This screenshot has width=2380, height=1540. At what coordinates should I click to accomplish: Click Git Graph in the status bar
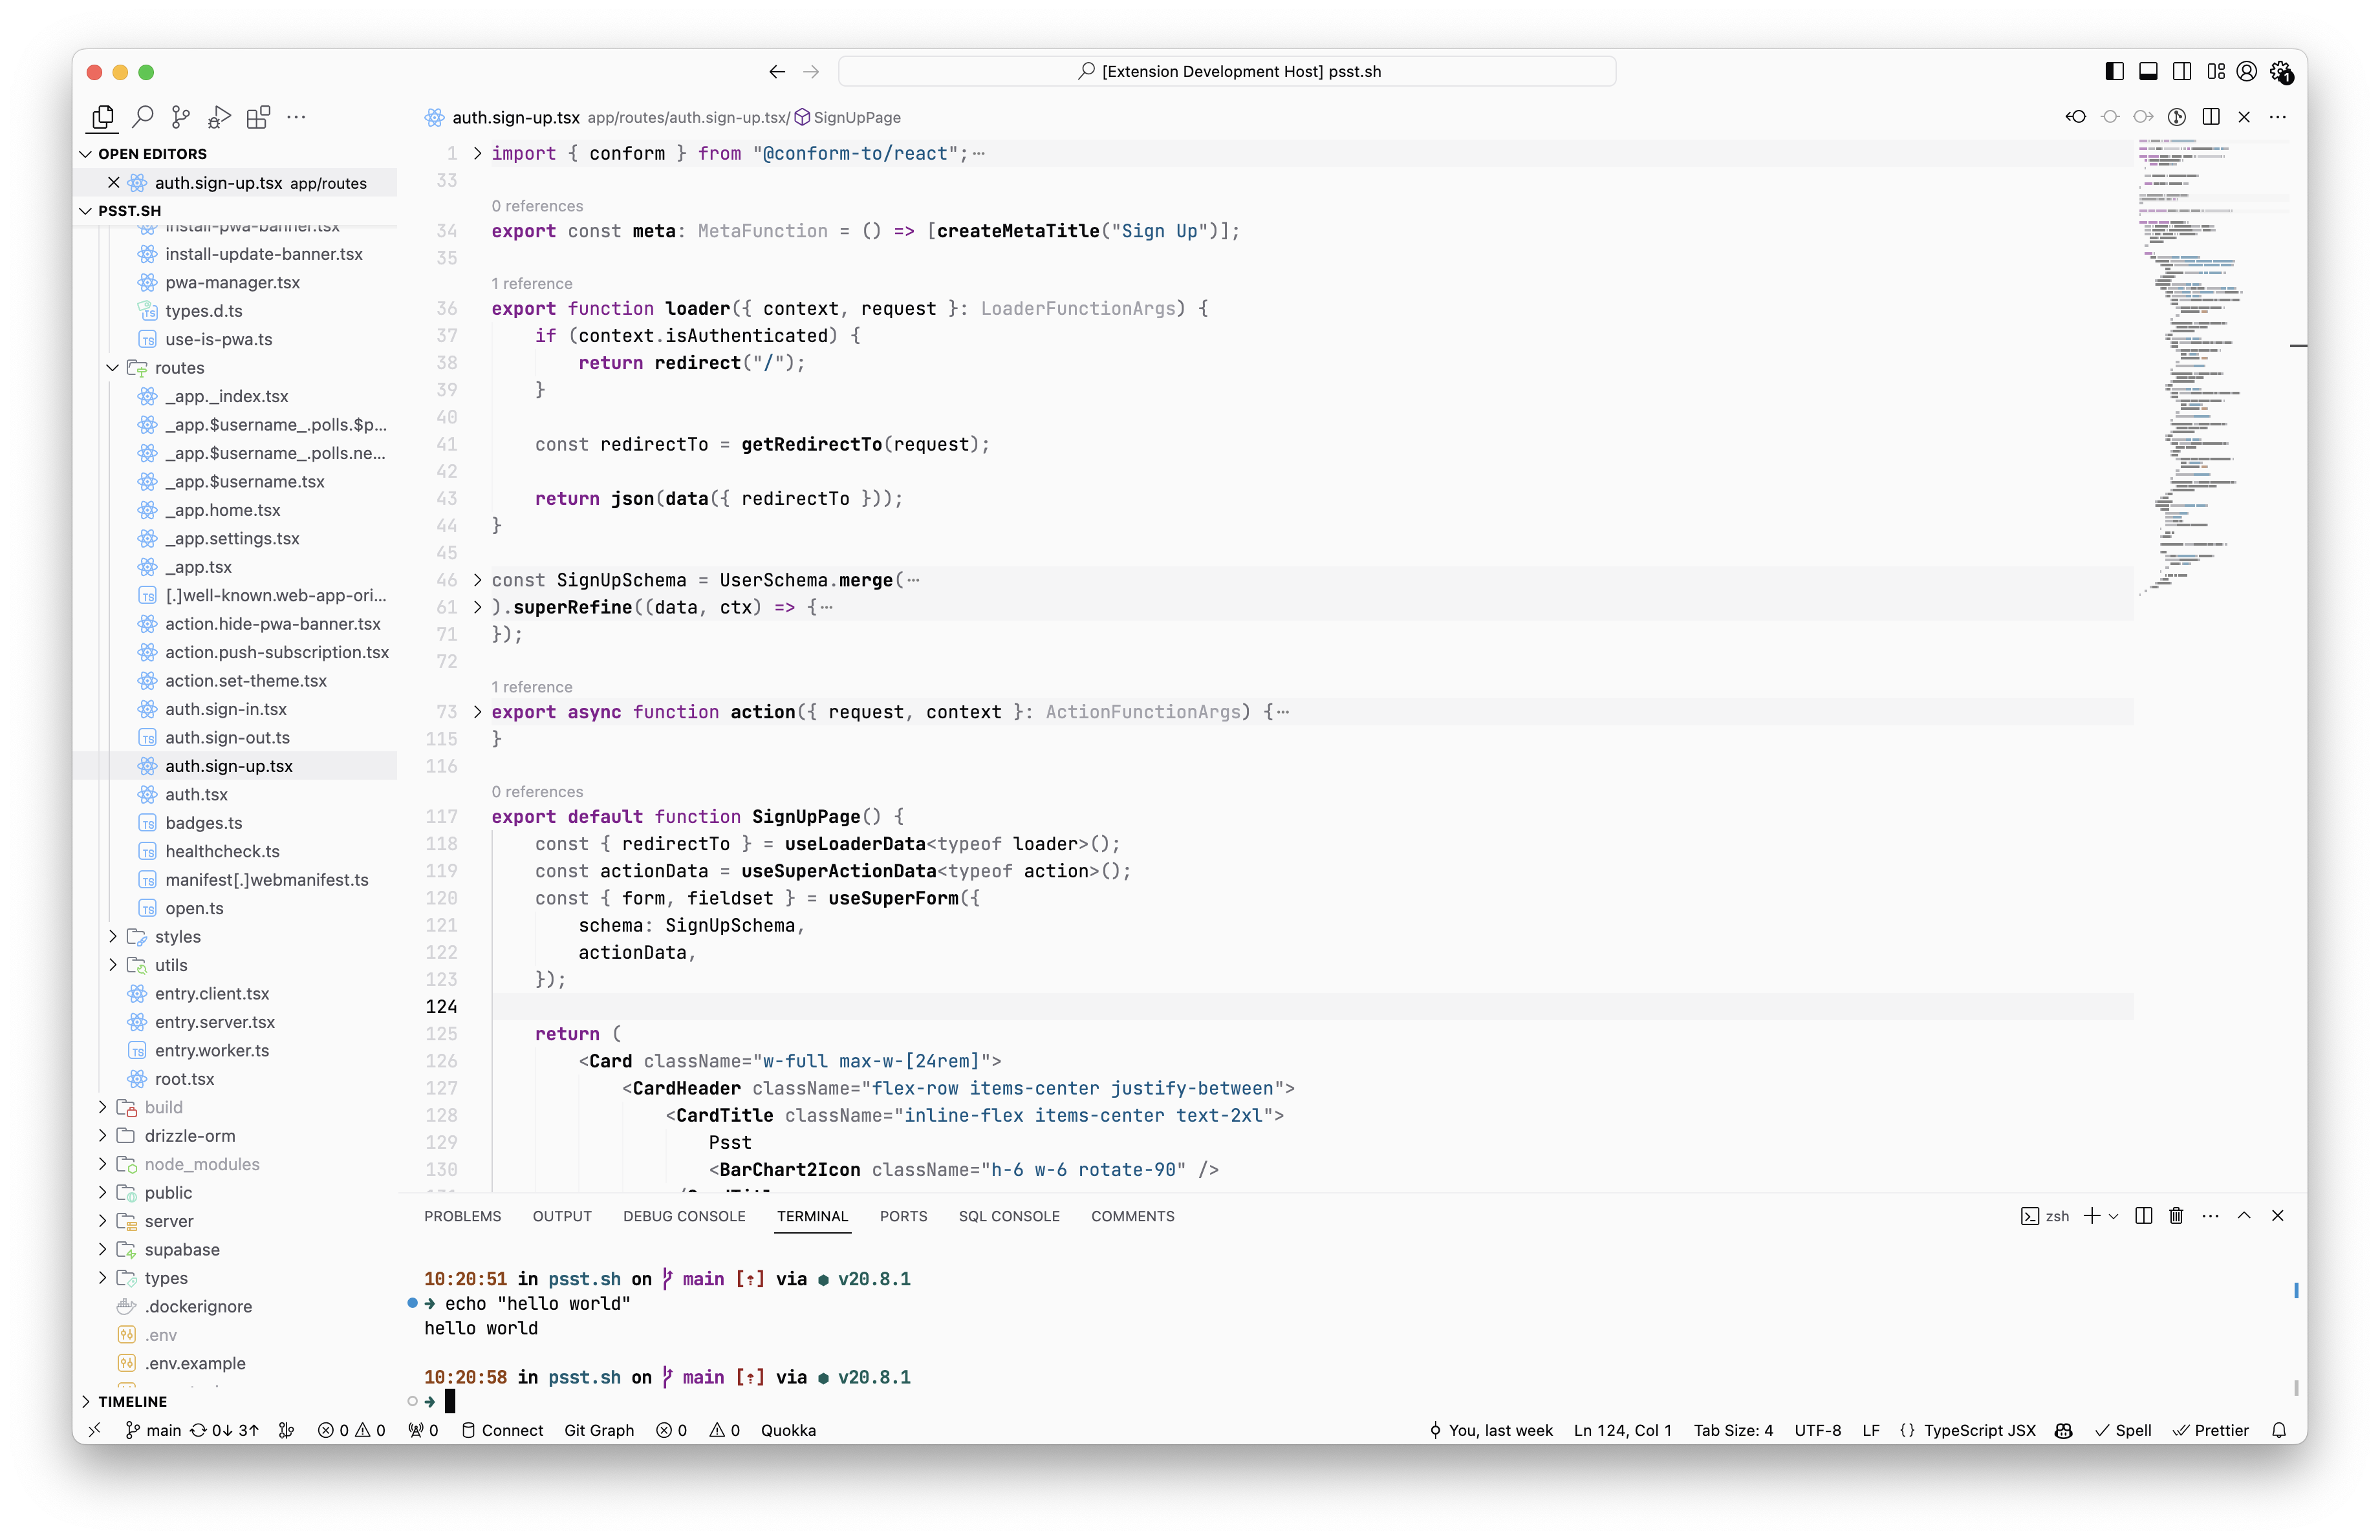pyautogui.click(x=599, y=1430)
